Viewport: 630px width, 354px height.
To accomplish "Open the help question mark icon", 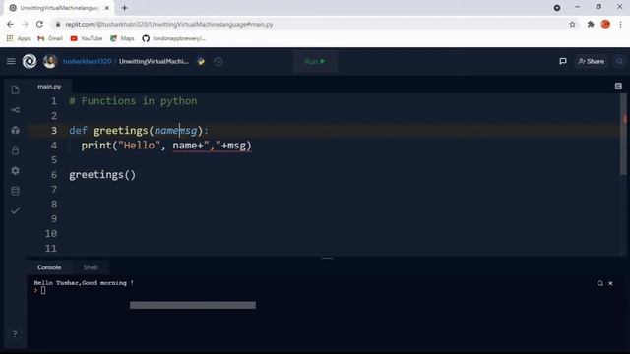I will (15, 334).
